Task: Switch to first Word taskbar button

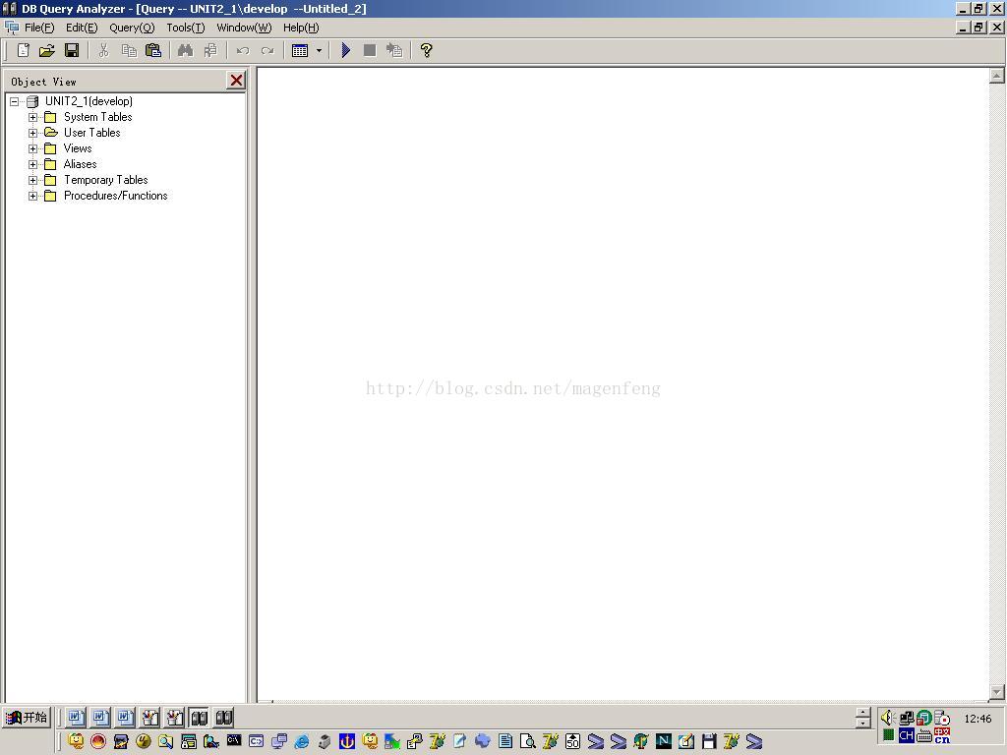Action: click(76, 717)
